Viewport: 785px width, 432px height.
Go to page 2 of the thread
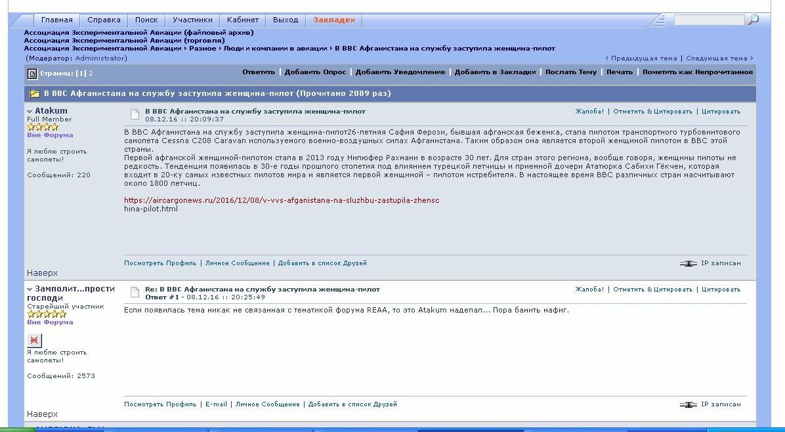[91, 74]
